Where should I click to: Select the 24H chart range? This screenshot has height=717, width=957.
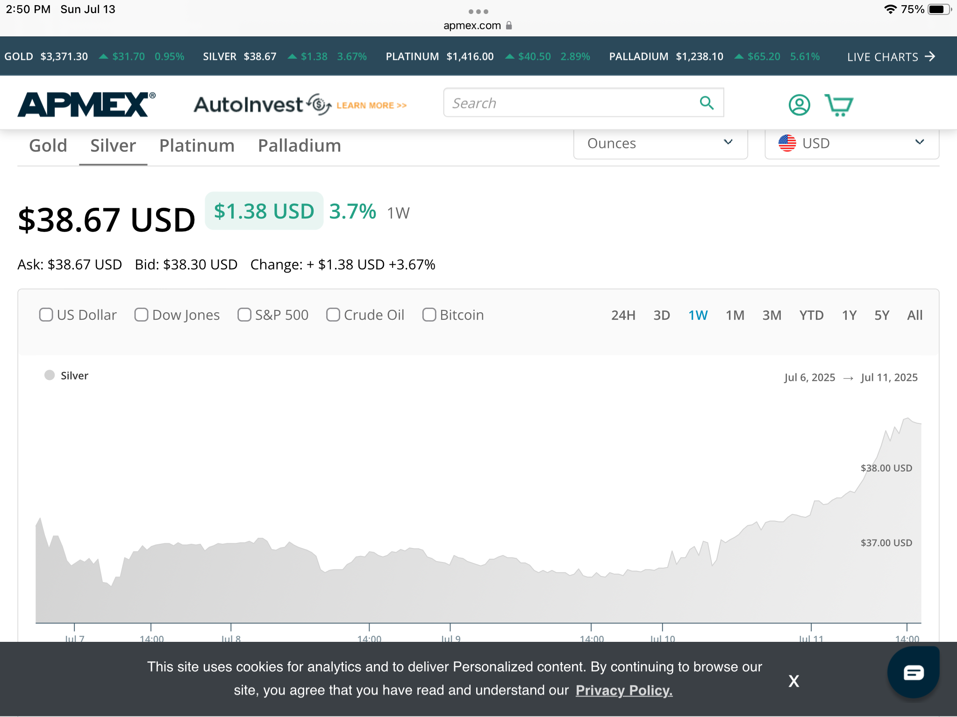623,315
